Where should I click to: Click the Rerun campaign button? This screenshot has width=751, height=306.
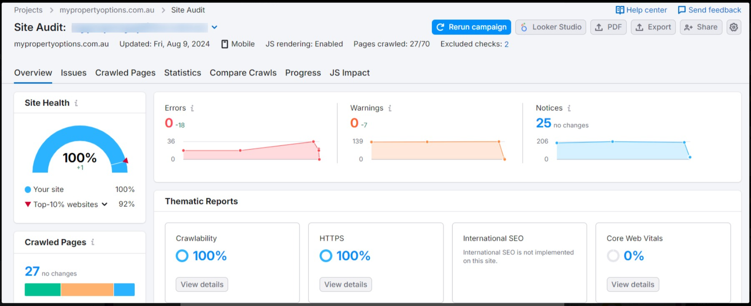[472, 27]
